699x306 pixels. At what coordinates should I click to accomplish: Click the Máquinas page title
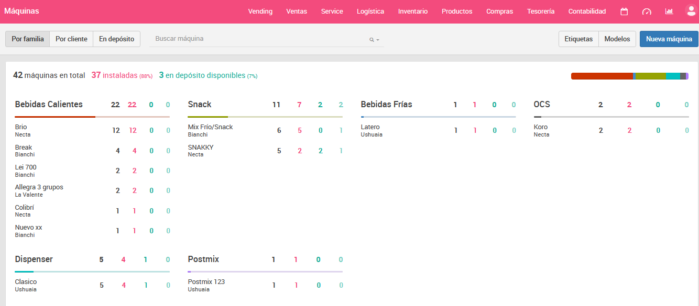[21, 11]
